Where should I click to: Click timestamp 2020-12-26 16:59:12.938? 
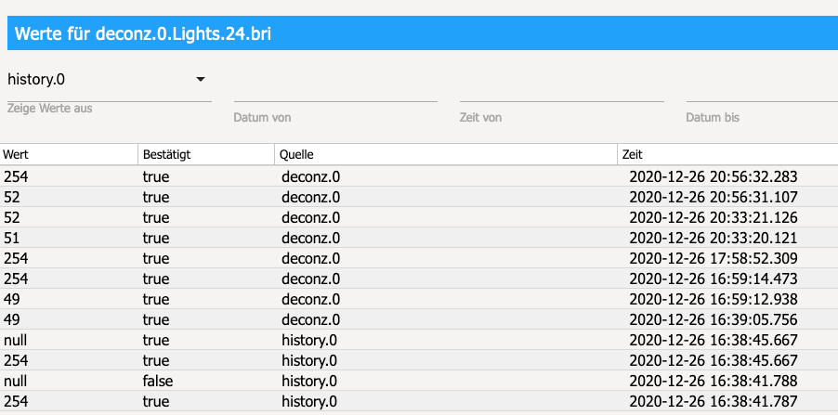coord(714,299)
